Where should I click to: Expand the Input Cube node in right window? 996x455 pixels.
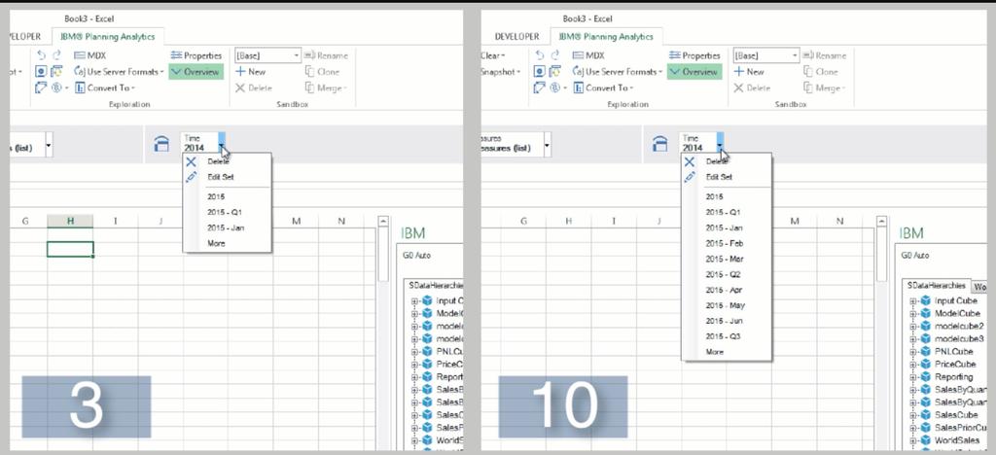click(912, 300)
